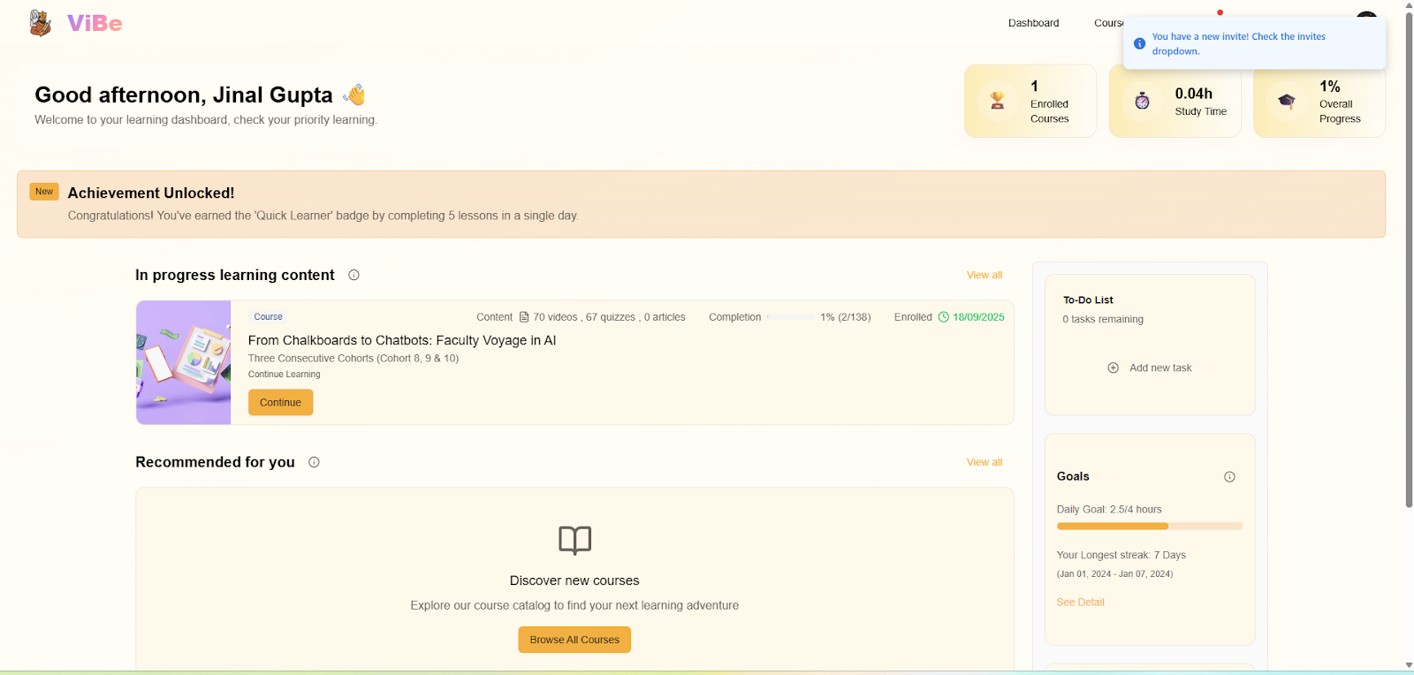Open the Courses navigation item

1108,23
